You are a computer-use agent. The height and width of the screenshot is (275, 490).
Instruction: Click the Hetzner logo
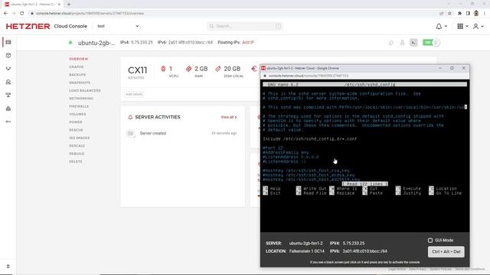(28, 26)
